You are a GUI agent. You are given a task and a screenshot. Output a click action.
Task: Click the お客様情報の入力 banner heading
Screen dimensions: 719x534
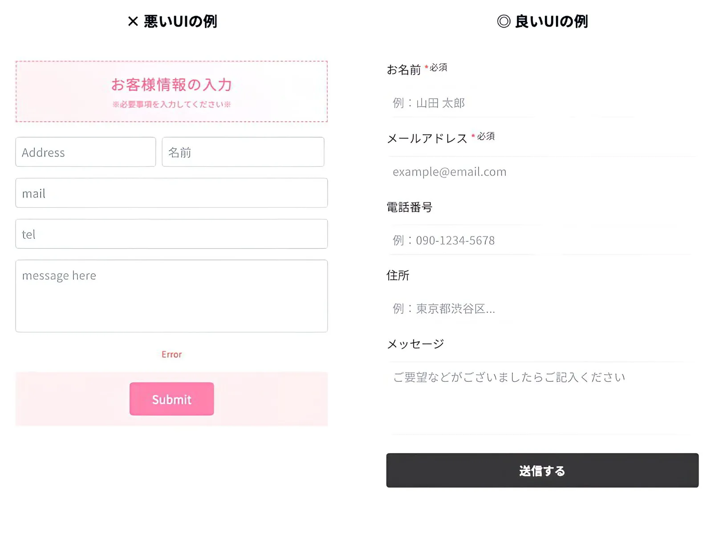point(171,85)
